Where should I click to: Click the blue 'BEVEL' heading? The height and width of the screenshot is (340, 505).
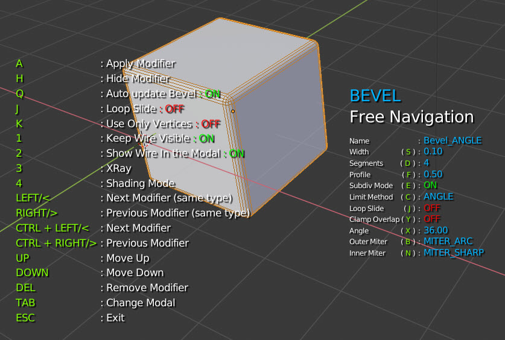click(375, 96)
